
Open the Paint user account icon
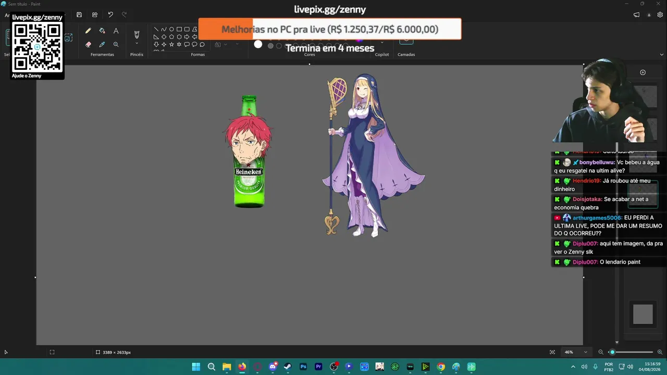649,15
